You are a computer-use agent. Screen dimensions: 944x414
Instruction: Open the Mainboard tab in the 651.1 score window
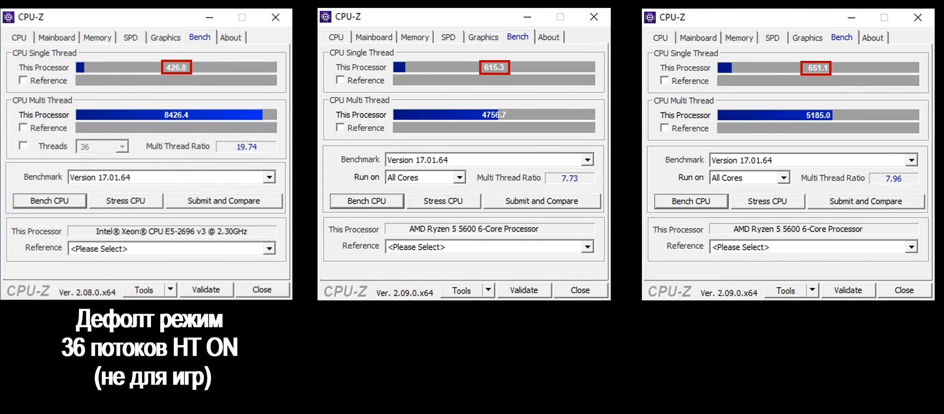[x=698, y=37]
